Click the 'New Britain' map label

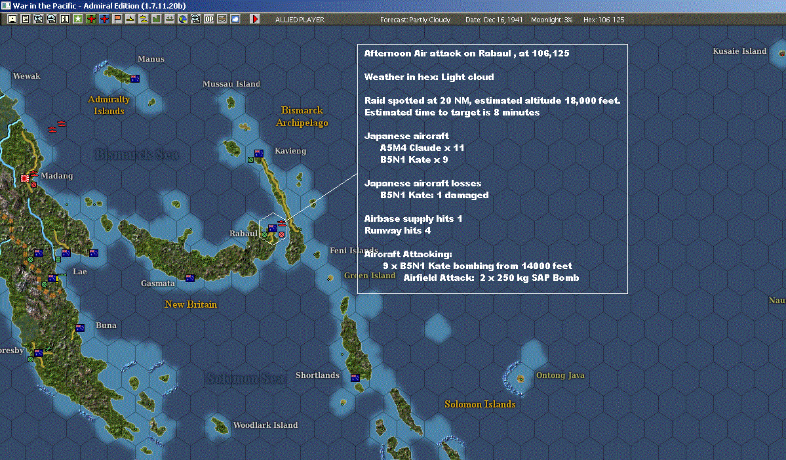click(x=191, y=304)
